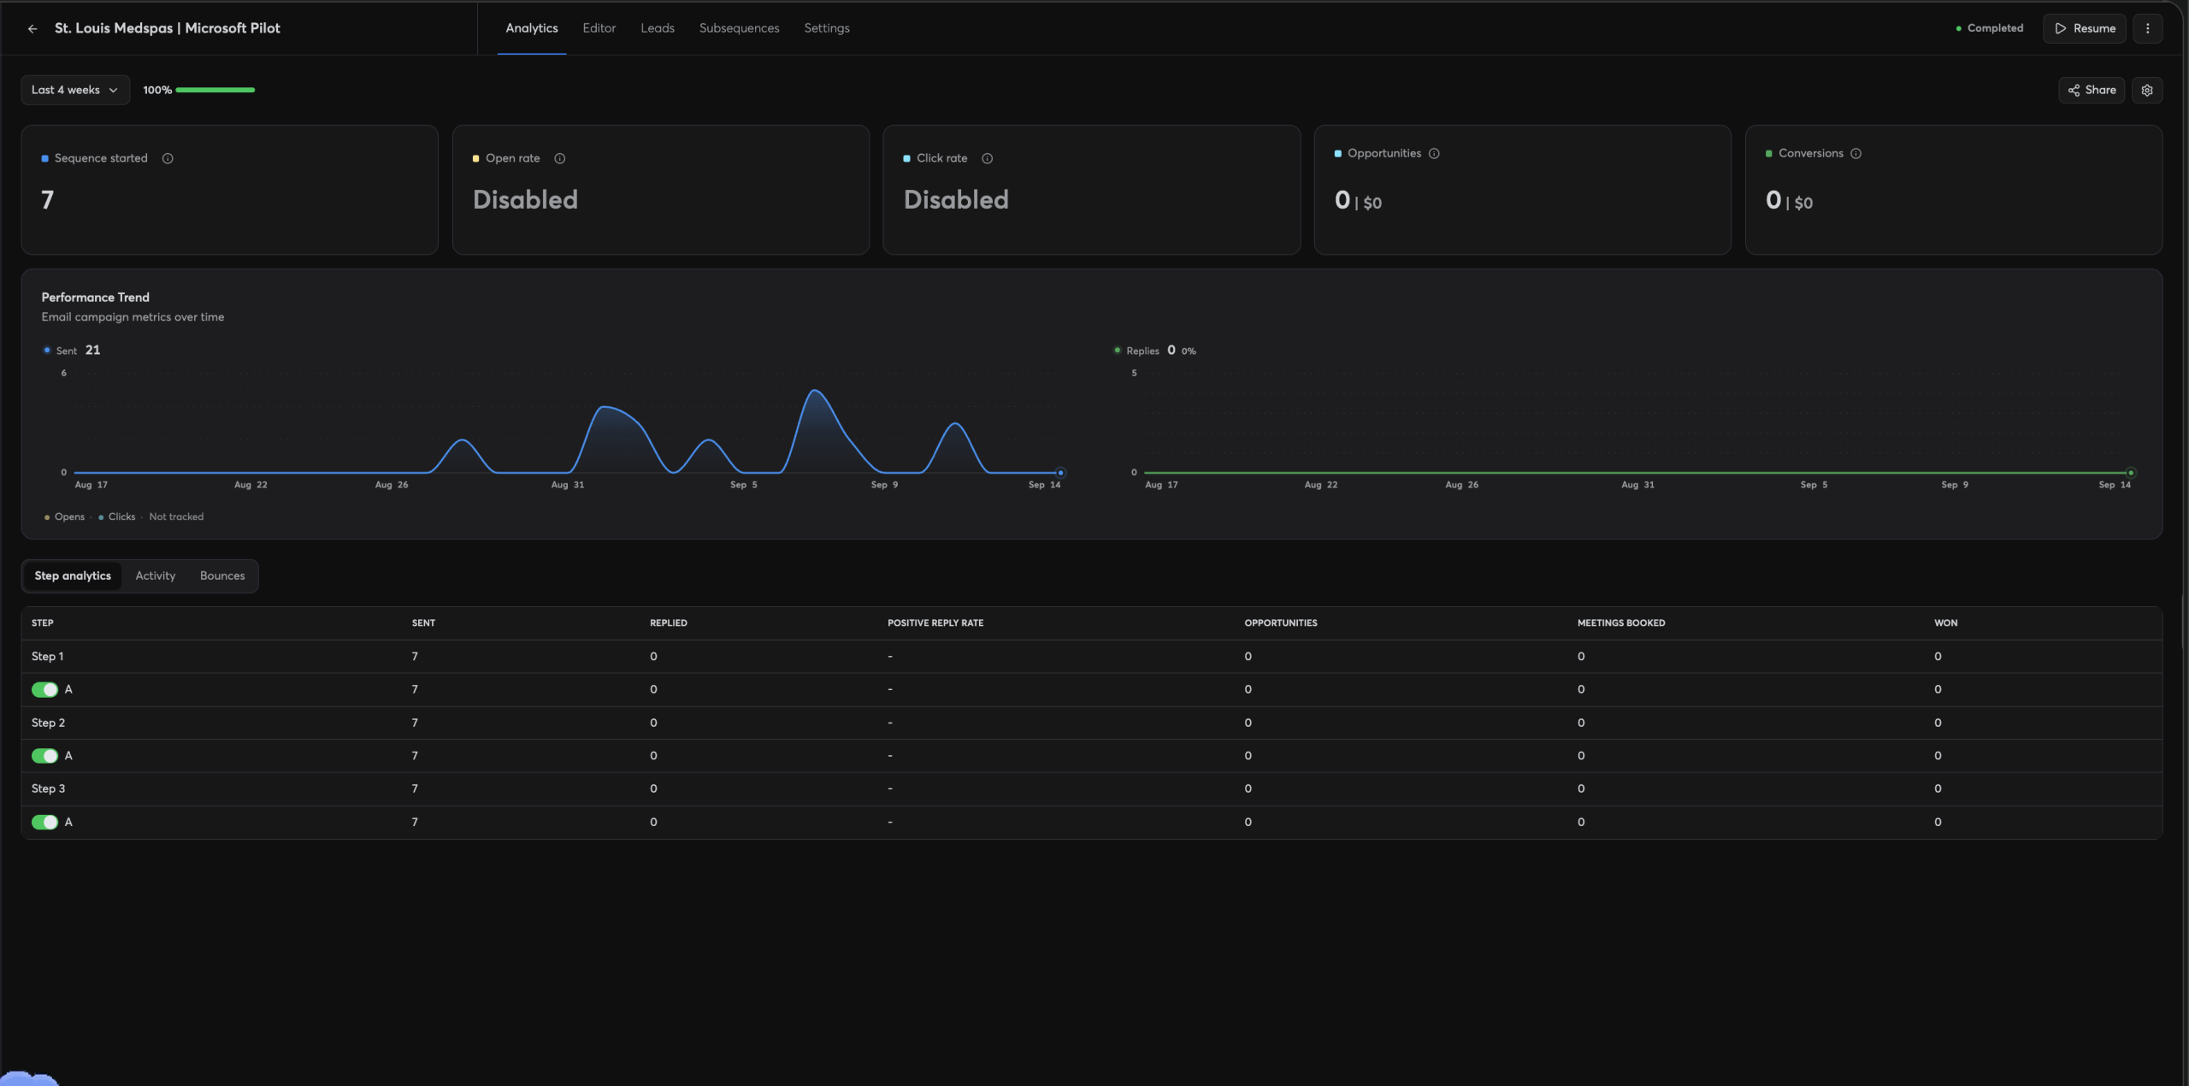The image size is (2189, 1086).
Task: Click the Step 3 row label
Action: point(48,788)
